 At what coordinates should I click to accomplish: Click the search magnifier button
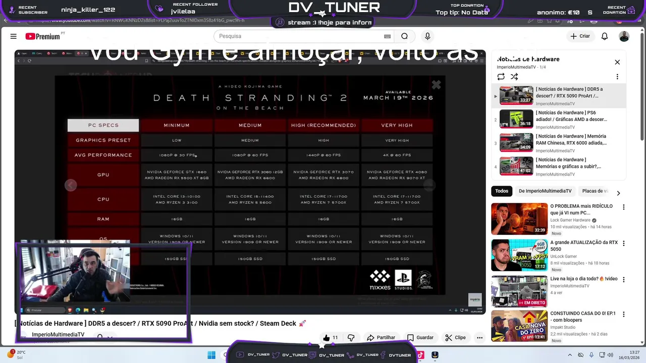pyautogui.click(x=404, y=36)
